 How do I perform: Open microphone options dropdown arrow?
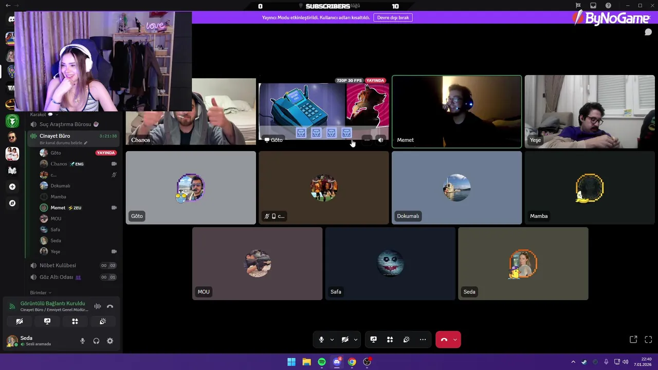click(x=332, y=340)
